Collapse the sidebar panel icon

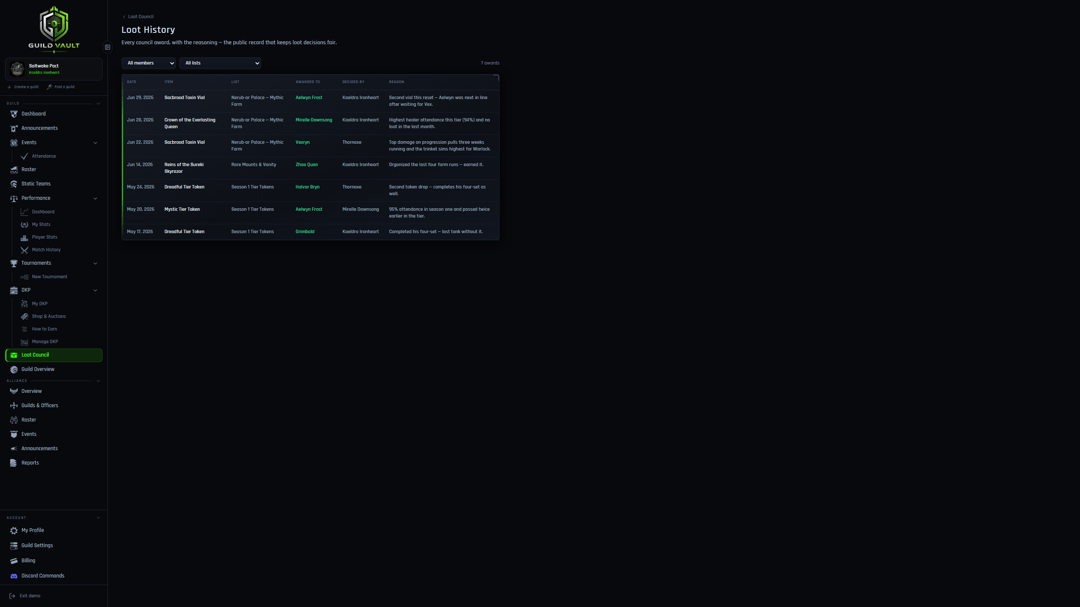(108, 47)
